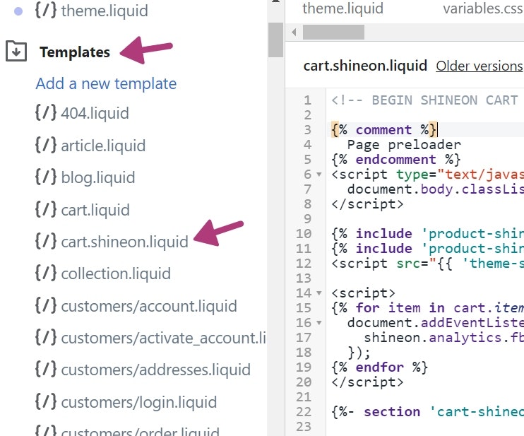Click the sidebar vertical scrollbar thumb
The image size is (524, 436).
click(275, 40)
